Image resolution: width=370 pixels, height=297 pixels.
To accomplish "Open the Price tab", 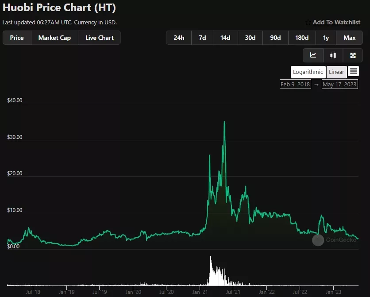I will pyautogui.click(x=17, y=38).
